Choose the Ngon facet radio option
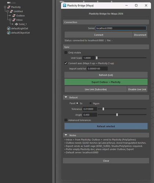 [x=91, y=103]
